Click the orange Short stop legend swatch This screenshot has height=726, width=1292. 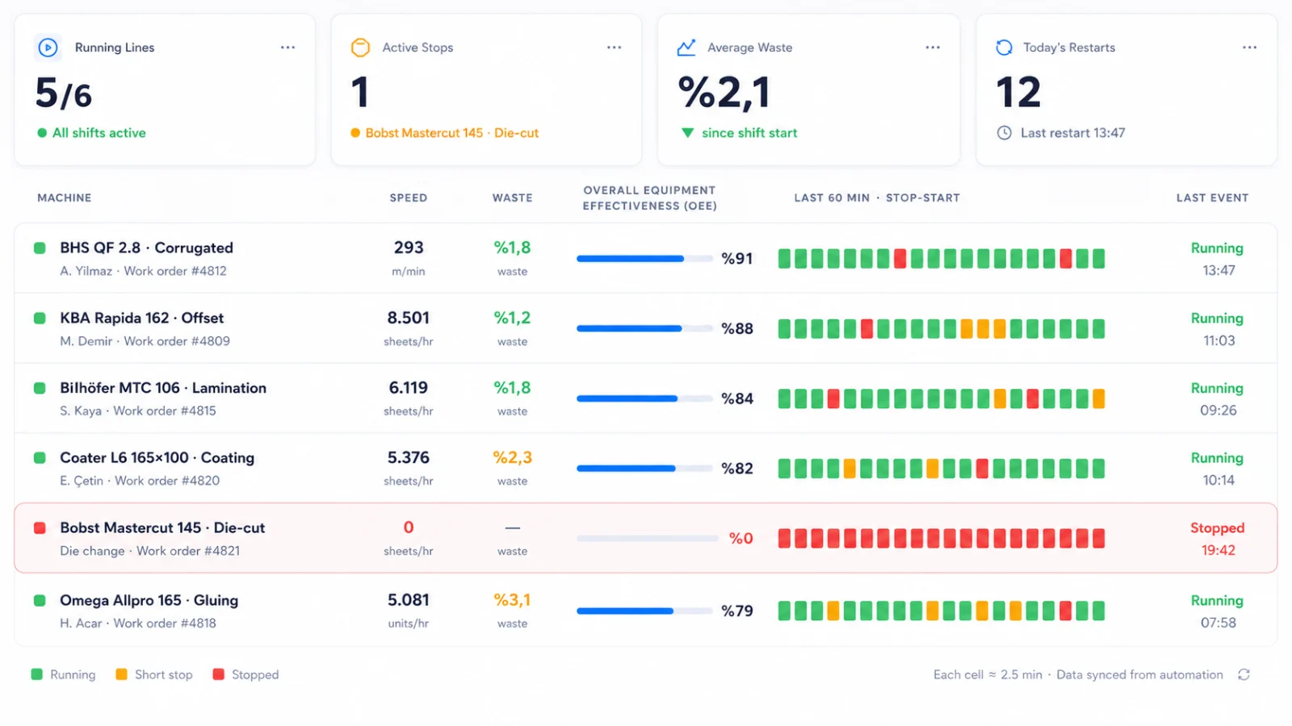[121, 674]
